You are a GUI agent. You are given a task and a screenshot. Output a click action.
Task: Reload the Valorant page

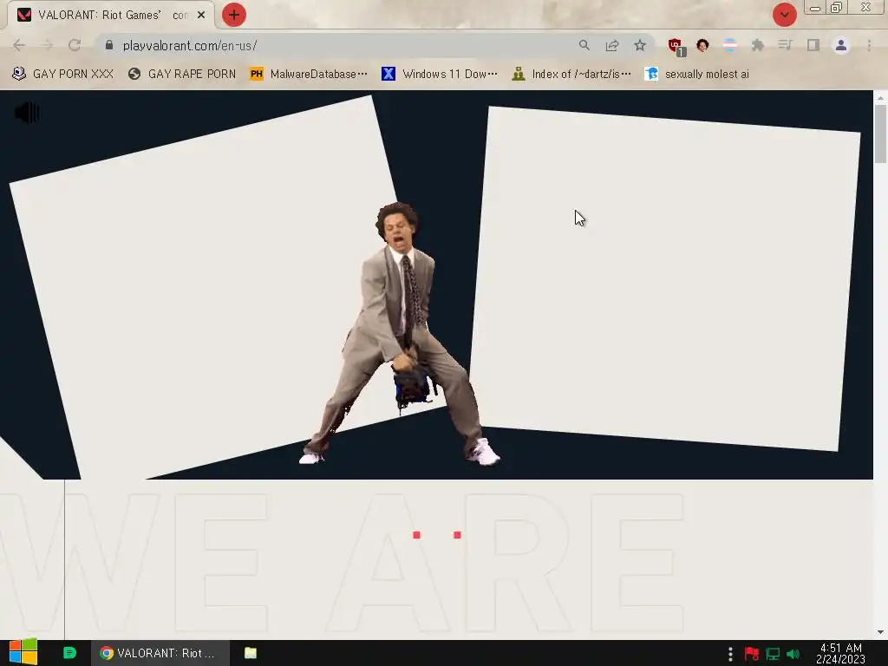(75, 45)
